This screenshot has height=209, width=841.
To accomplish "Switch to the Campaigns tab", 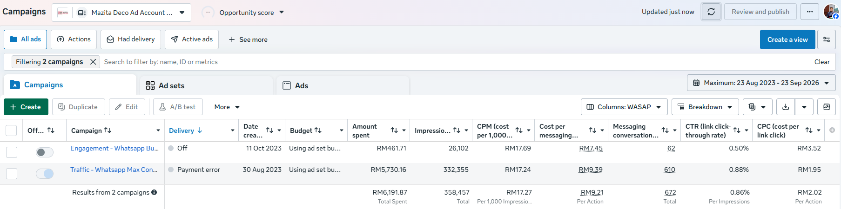I will [x=70, y=85].
